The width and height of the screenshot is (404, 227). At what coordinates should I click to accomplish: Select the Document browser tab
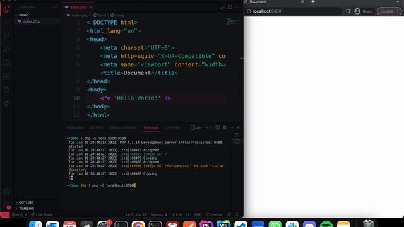(x=275, y=2)
